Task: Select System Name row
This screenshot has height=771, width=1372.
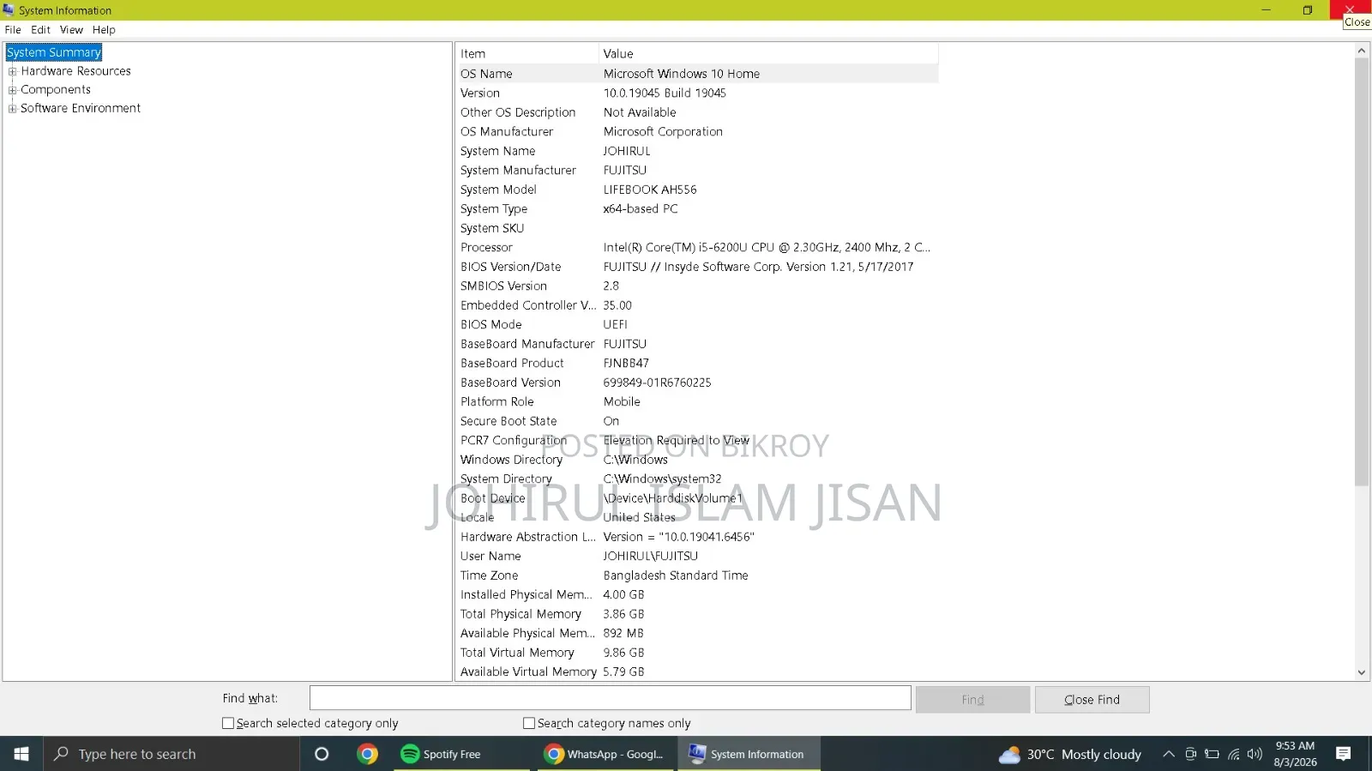Action: [697, 151]
